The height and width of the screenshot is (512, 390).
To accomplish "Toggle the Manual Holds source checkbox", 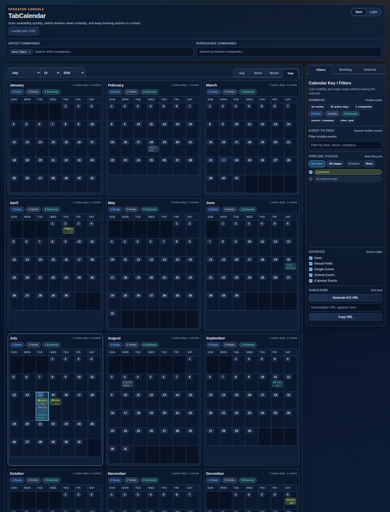I will click(x=311, y=263).
